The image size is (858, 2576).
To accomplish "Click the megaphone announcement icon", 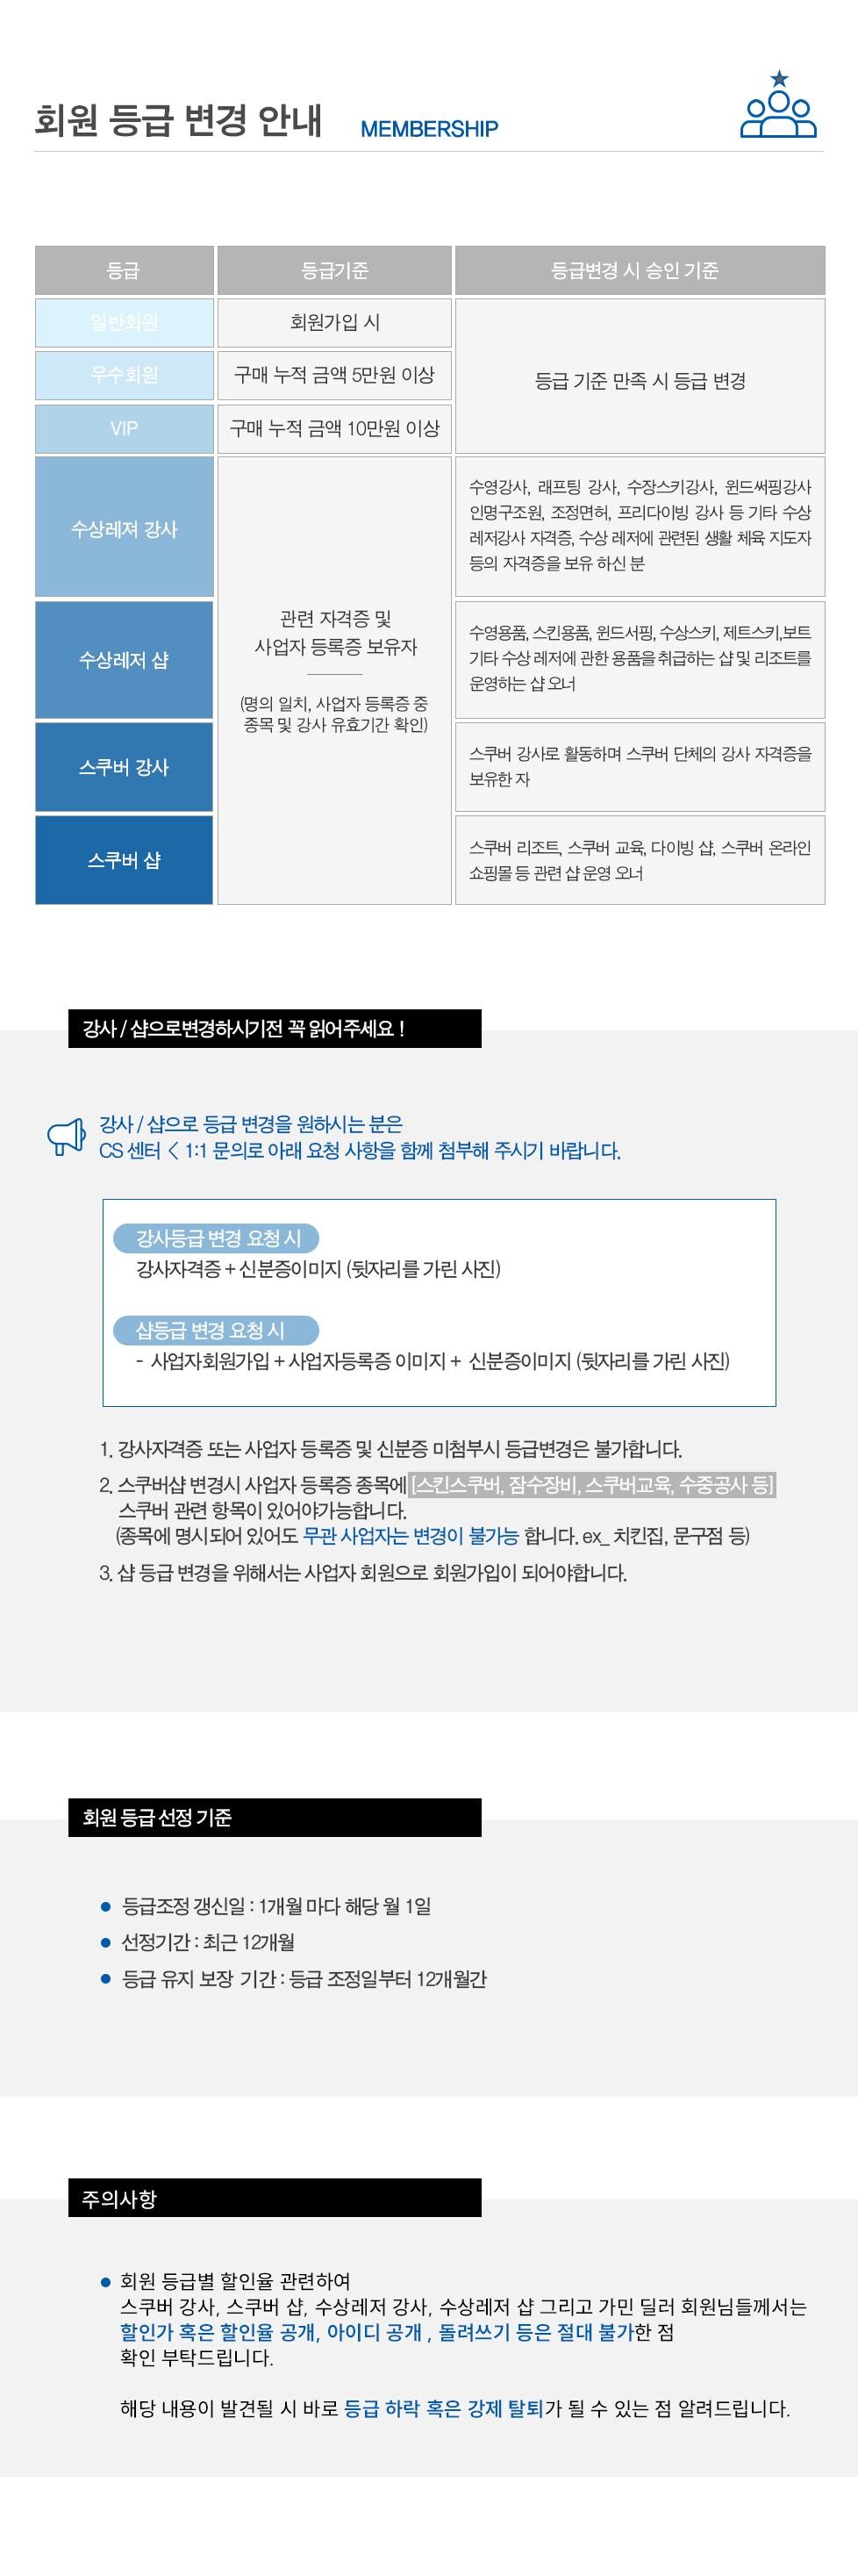I will (x=67, y=1137).
